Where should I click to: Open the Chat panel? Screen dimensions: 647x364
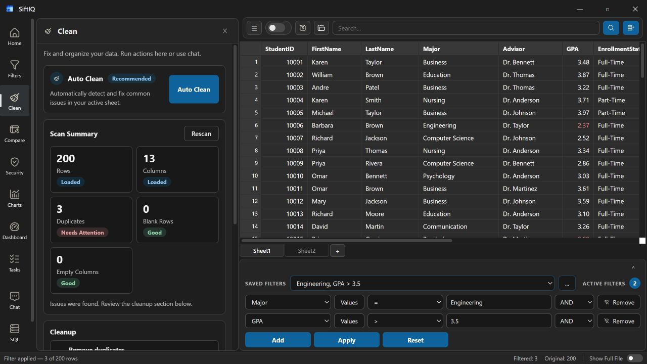pos(14,300)
